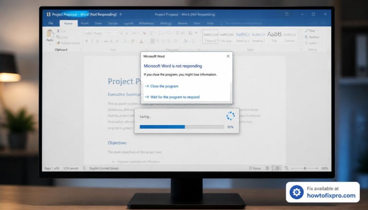
Task: Click the proofing icon in status bar
Action: point(84,168)
